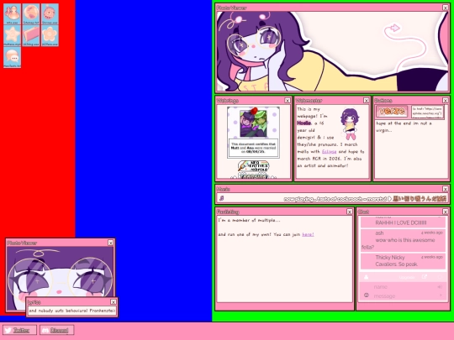
Task: Click the Twitter bird icon in taskbar
Action: [8, 330]
